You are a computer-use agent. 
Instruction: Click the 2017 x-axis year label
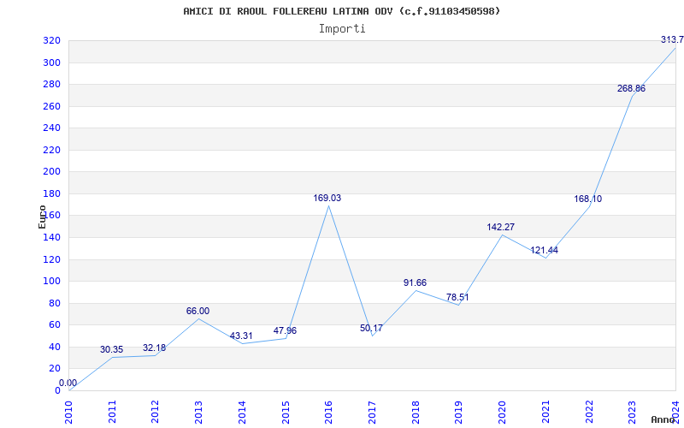tap(372, 412)
